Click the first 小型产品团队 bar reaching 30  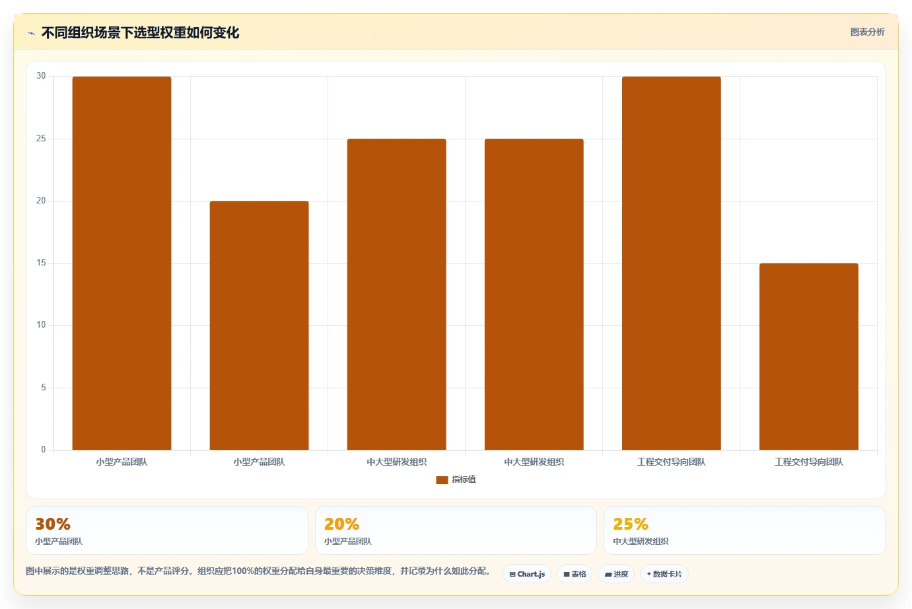click(x=122, y=263)
